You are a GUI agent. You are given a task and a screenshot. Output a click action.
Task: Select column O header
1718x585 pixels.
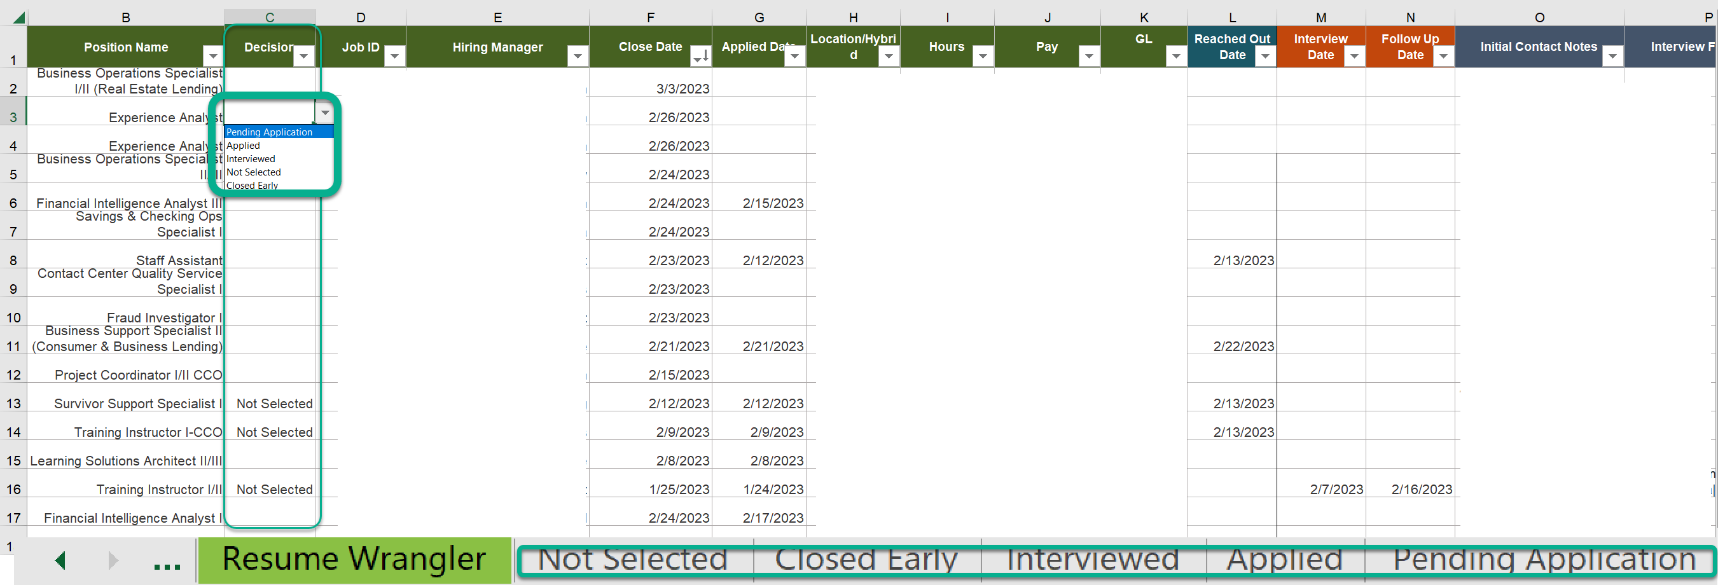click(1539, 17)
